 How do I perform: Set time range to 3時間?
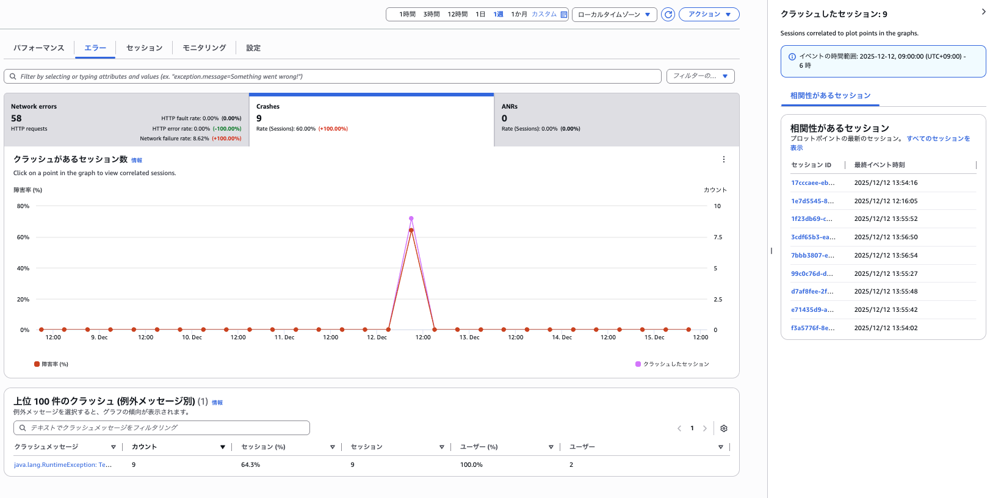tap(432, 15)
